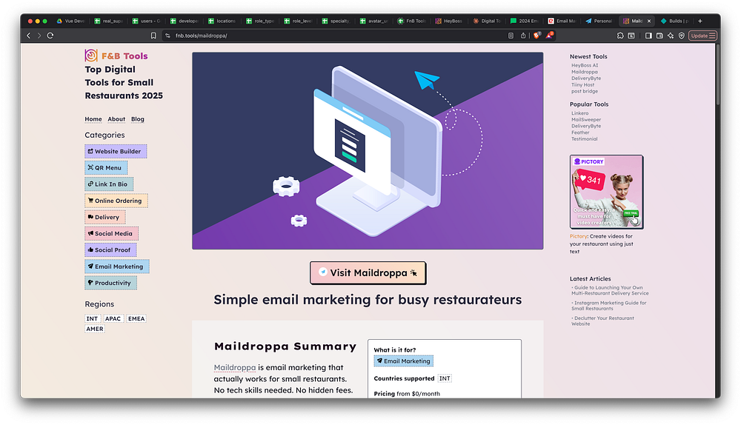Filter by INT under Regions
This screenshot has height=425, width=741.
92,318
